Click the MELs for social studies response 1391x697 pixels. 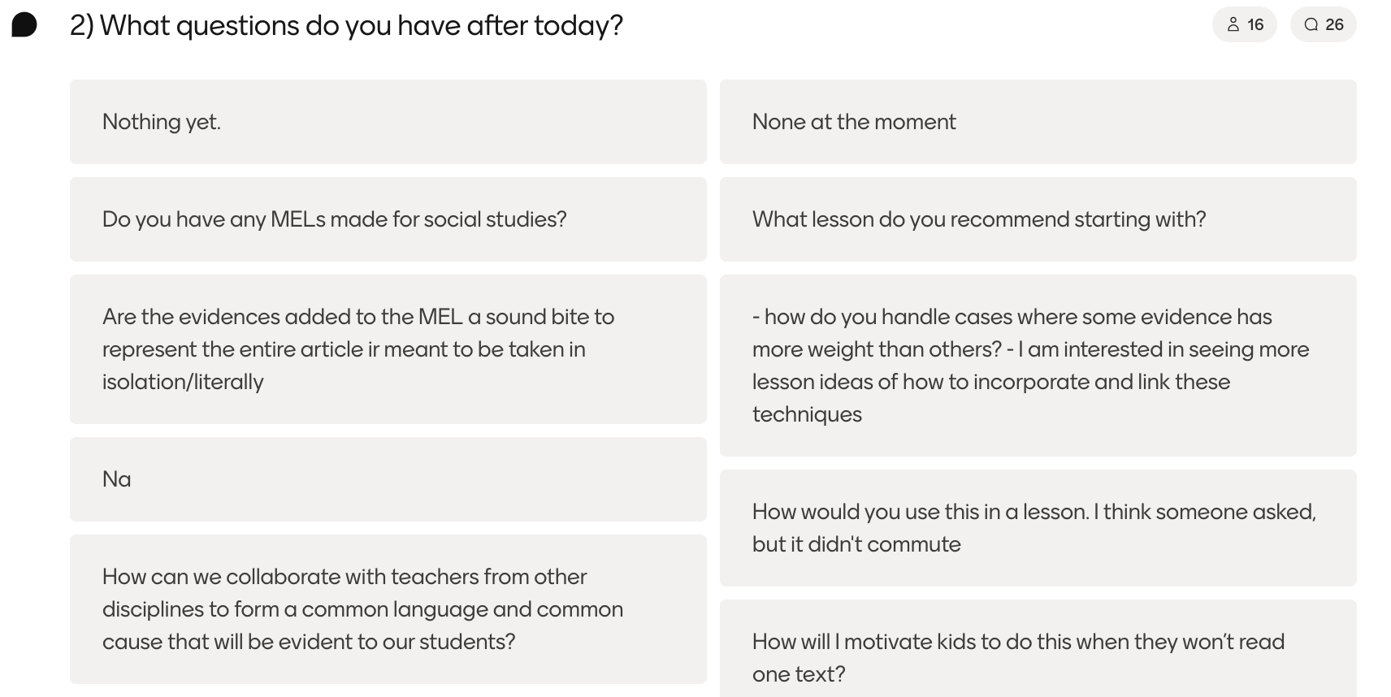pyautogui.click(x=388, y=219)
